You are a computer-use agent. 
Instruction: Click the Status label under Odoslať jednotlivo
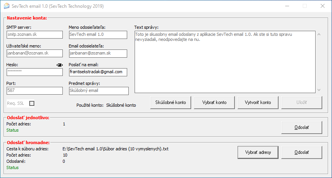click(12, 130)
